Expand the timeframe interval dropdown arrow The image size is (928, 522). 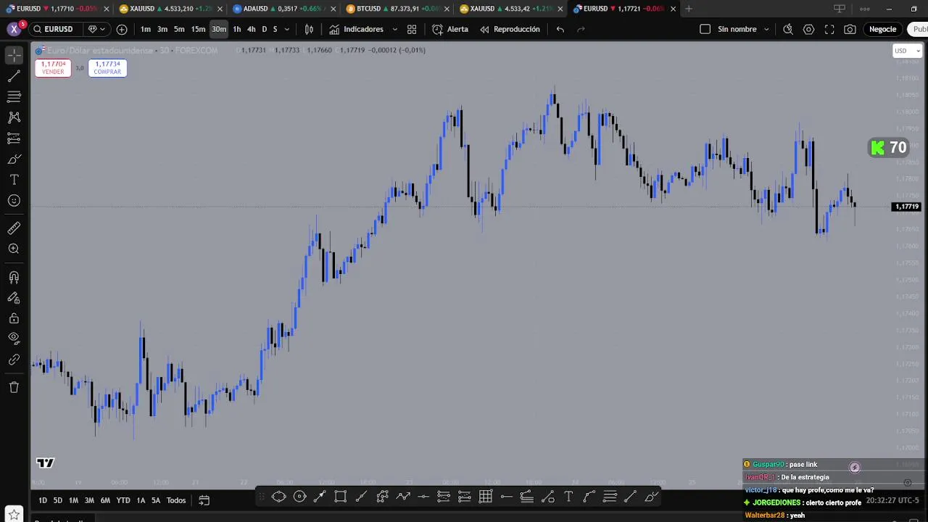[287, 29]
